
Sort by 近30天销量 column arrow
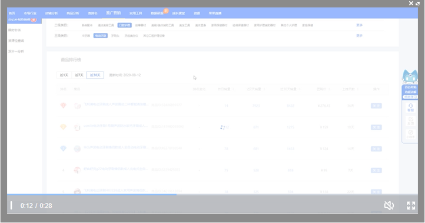[x=299, y=89]
